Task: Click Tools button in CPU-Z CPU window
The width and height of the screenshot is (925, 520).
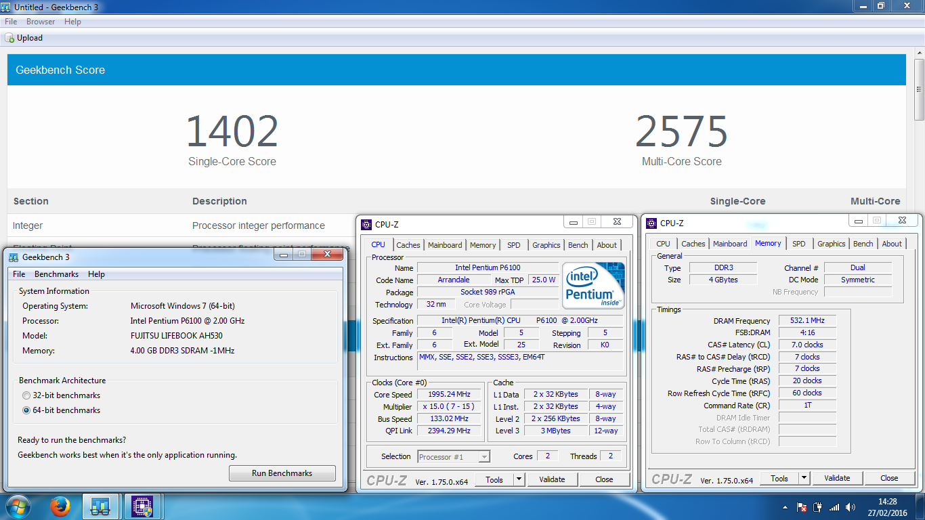Action: coord(494,479)
